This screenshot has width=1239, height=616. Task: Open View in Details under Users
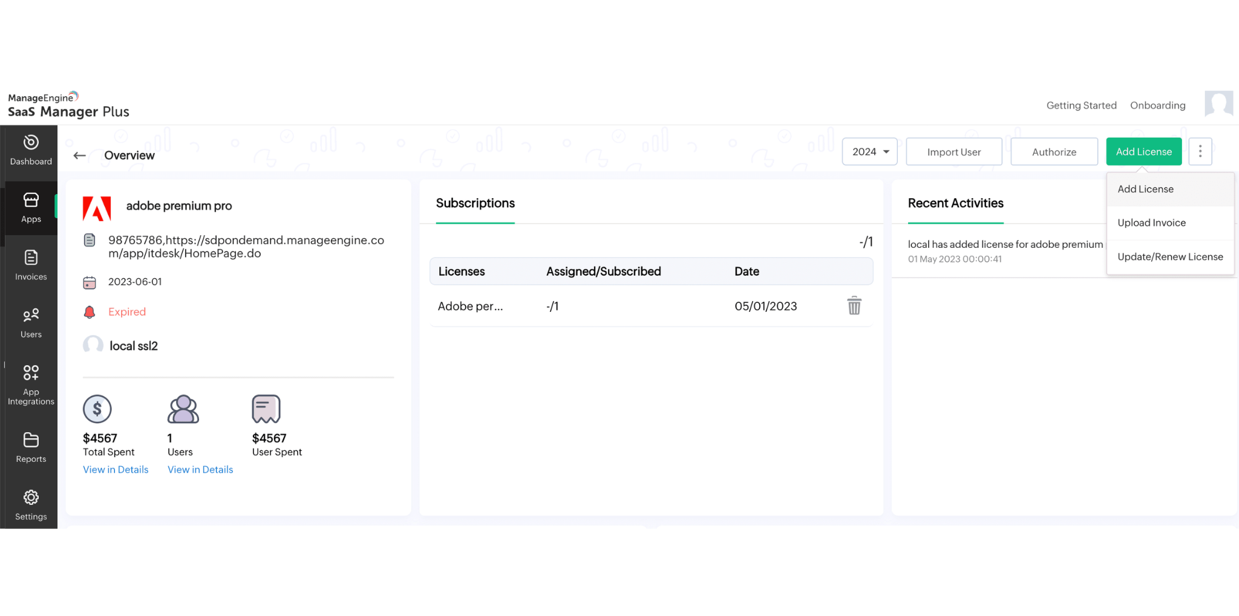[x=200, y=470]
